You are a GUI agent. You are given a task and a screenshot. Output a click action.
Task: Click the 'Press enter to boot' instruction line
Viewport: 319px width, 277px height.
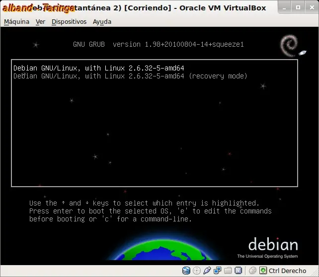click(x=151, y=211)
